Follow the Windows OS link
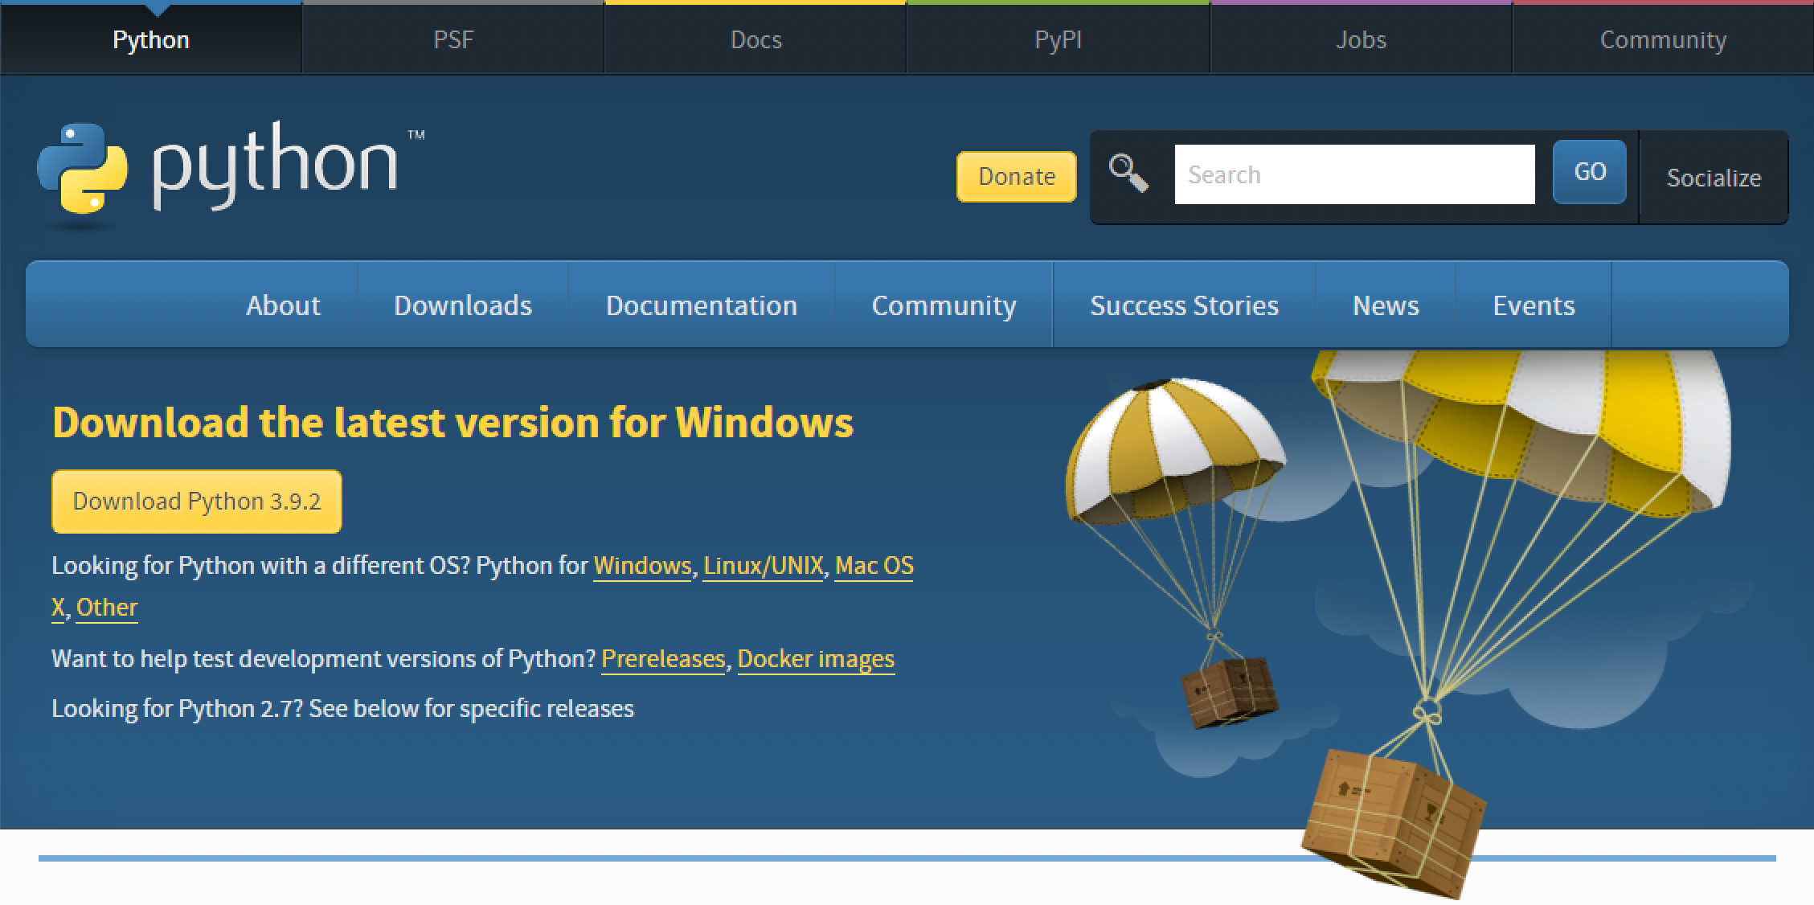1814x905 pixels. 642,566
